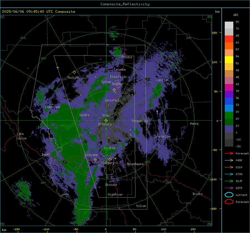Click the Calgary city label
Screen dimensions: 250x233
point(108,163)
